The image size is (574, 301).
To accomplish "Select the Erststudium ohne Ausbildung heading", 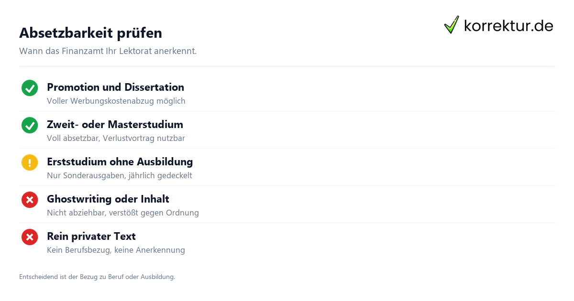I will [x=120, y=162].
